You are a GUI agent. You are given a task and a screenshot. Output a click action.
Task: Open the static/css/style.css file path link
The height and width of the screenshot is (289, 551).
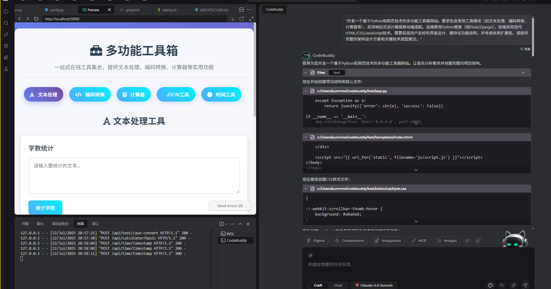362,189
